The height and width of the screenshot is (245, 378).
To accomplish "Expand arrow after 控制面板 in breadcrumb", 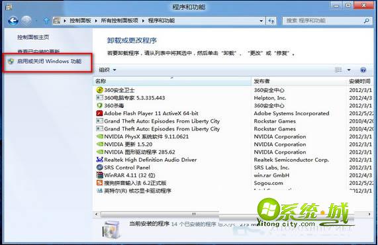I will coord(96,21).
